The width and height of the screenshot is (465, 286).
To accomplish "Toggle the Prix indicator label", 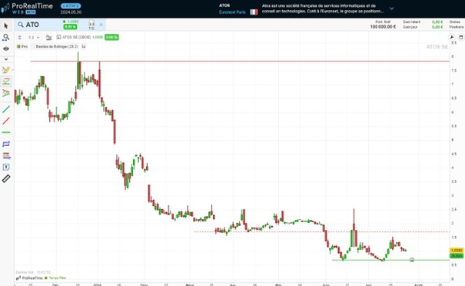I will point(22,47).
